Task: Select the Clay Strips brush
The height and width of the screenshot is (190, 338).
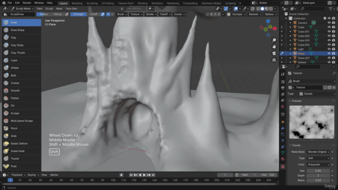Action: click(x=22, y=45)
